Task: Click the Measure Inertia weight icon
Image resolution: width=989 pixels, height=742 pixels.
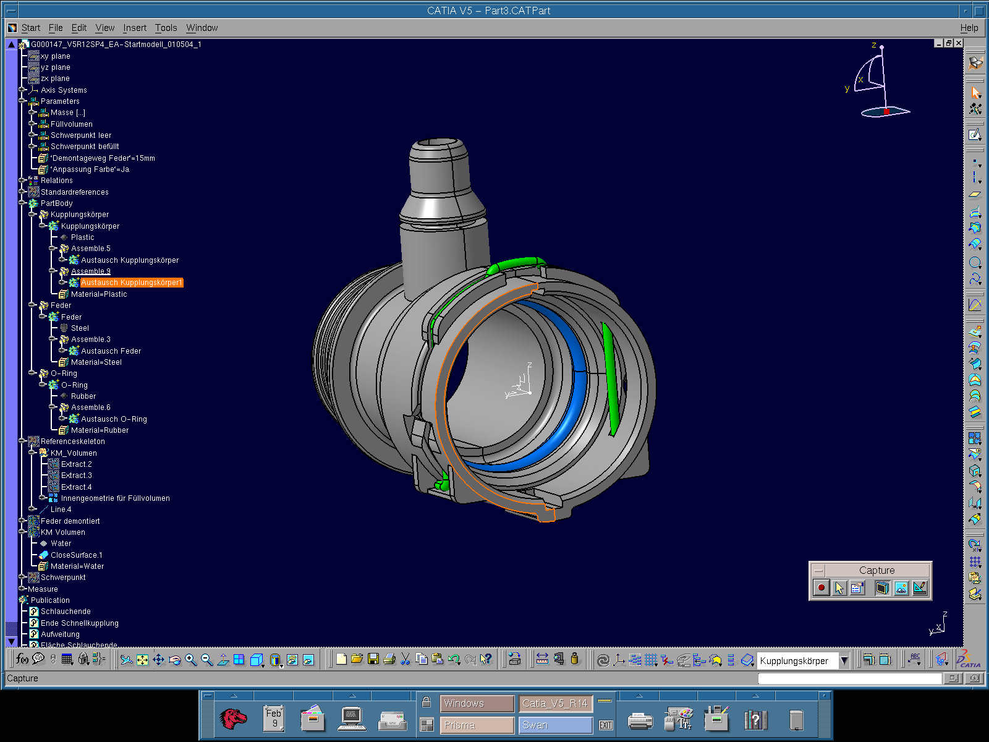Action: tap(575, 659)
